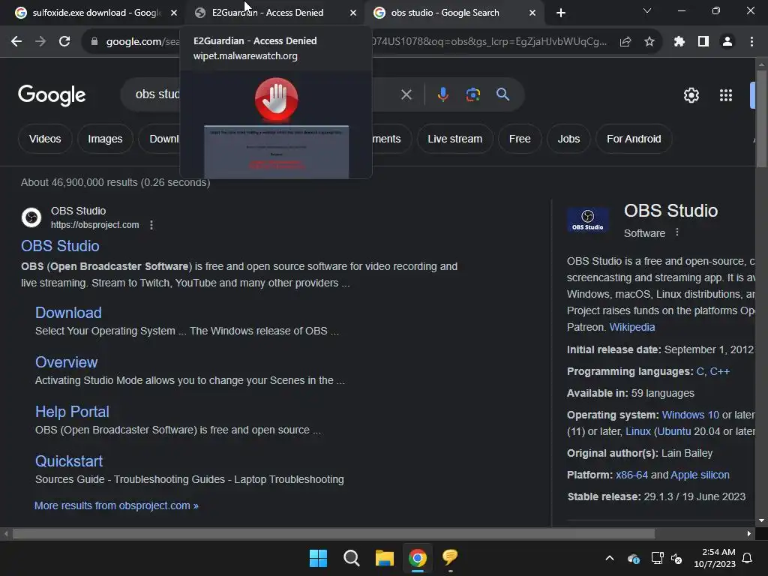Show hidden system tray icons
768x576 pixels.
pos(610,558)
